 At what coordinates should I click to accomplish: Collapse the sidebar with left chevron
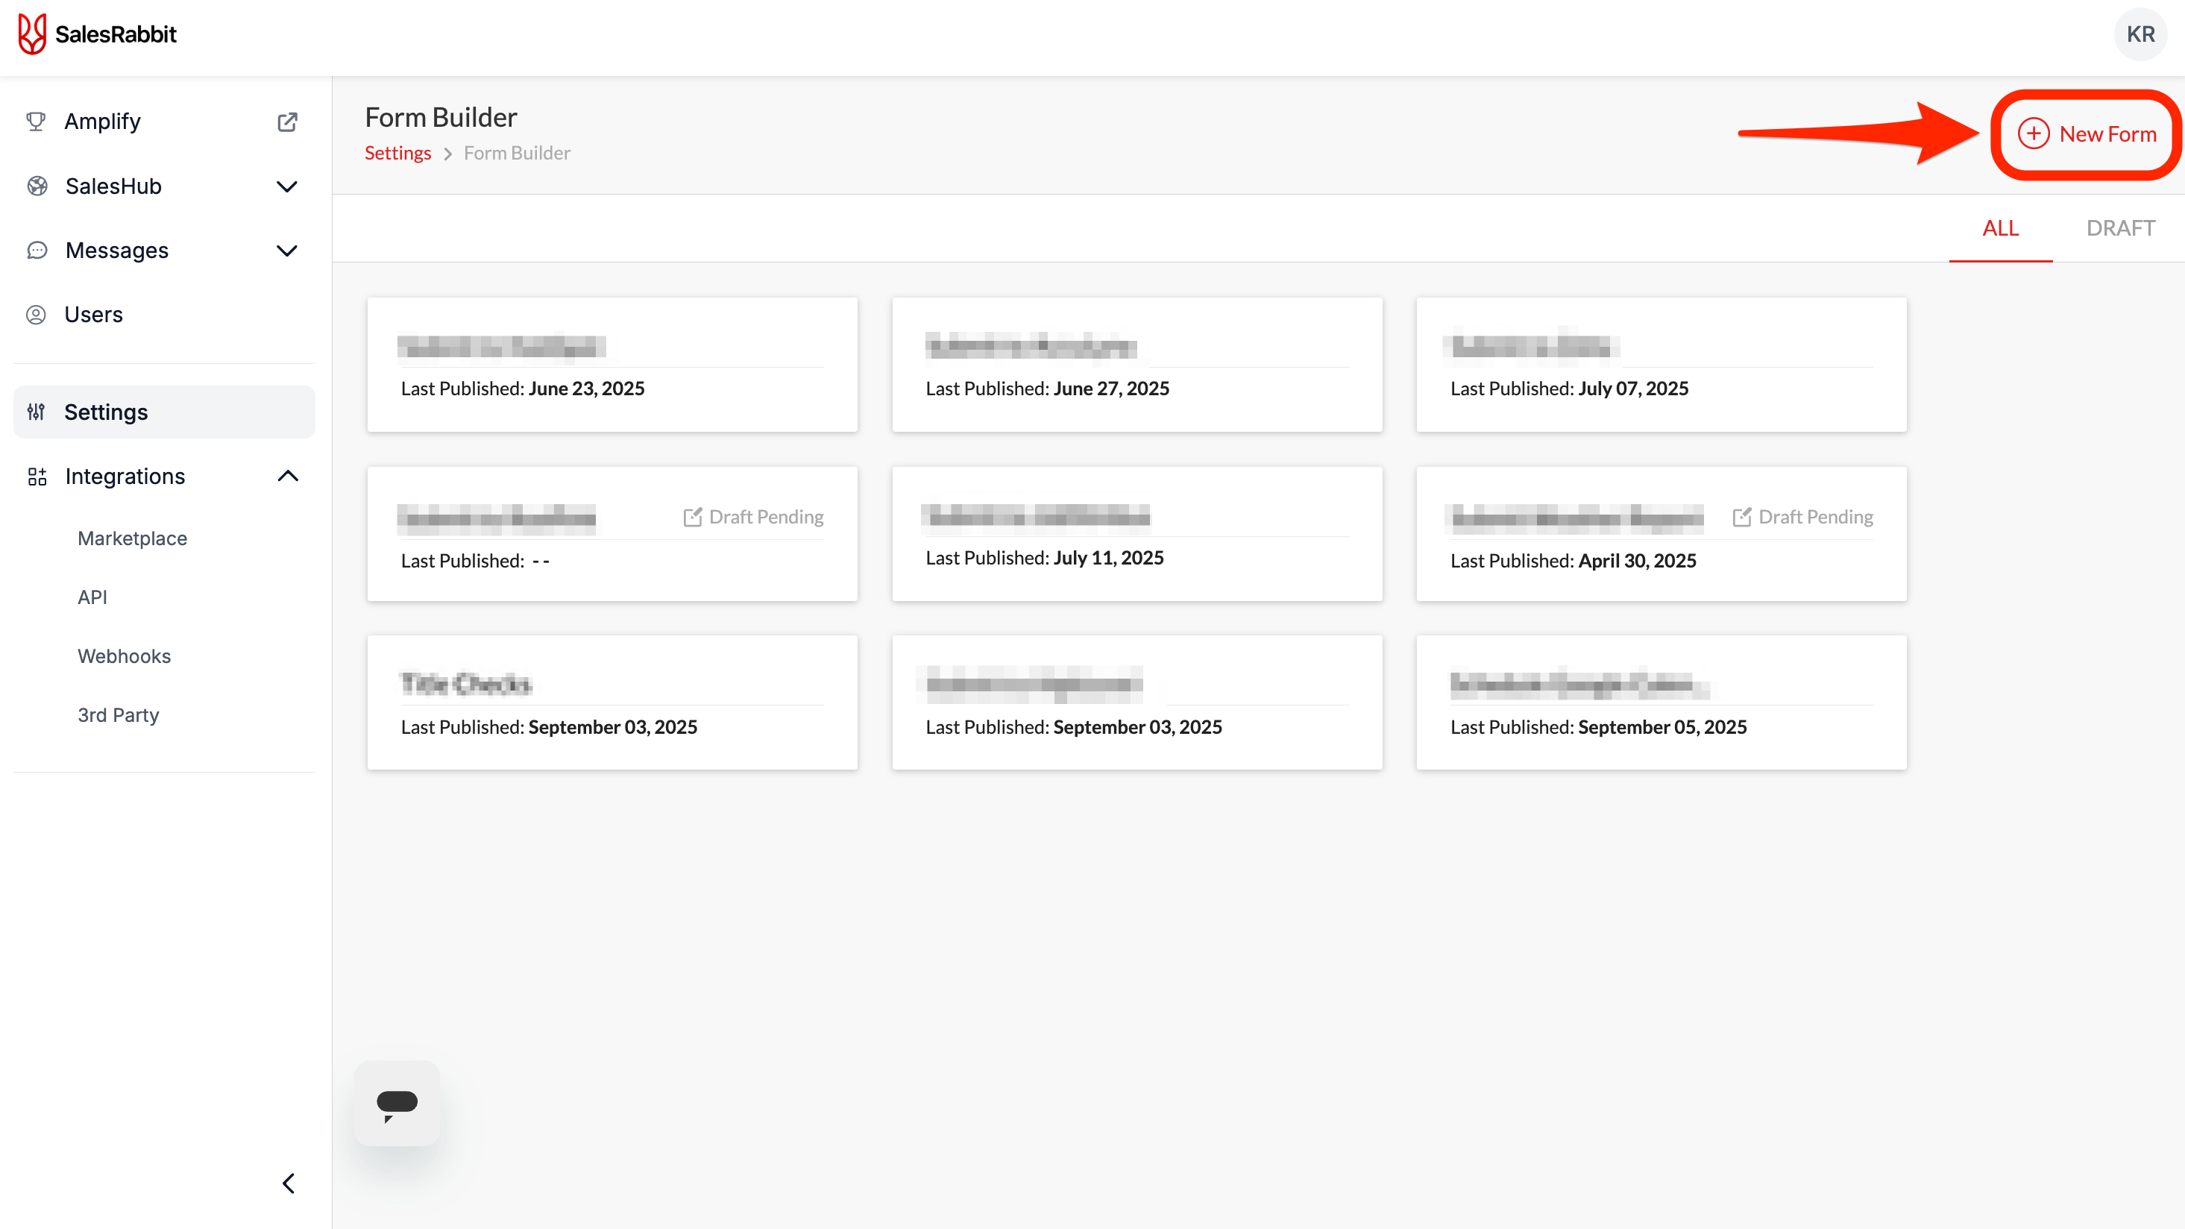tap(289, 1184)
